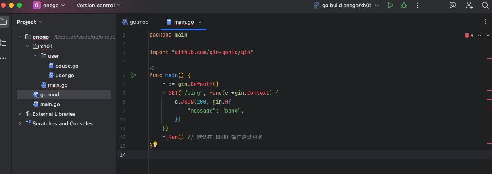Click the "message" key on line 9
Image resolution: width=492 pixels, height=174 pixels.
[201, 111]
